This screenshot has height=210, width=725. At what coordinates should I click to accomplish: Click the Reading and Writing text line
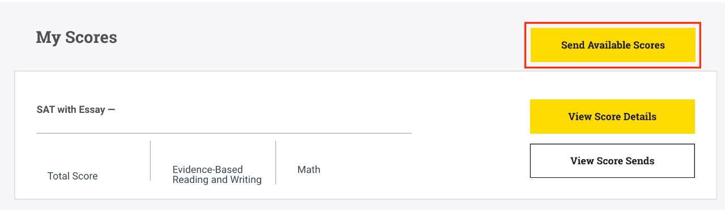217,180
